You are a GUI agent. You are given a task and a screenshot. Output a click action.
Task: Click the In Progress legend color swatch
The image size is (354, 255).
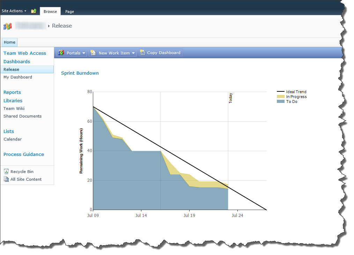[x=281, y=97]
